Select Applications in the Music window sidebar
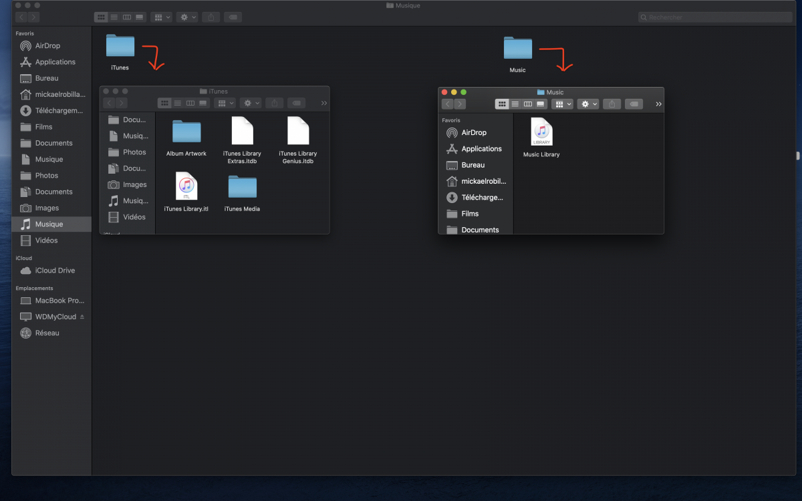Image resolution: width=802 pixels, height=501 pixels. coord(481,149)
